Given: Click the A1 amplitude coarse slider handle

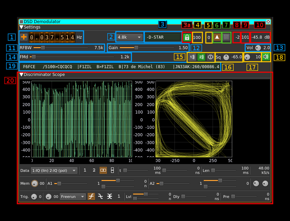Looking at the screenshot, I should [59, 183].
